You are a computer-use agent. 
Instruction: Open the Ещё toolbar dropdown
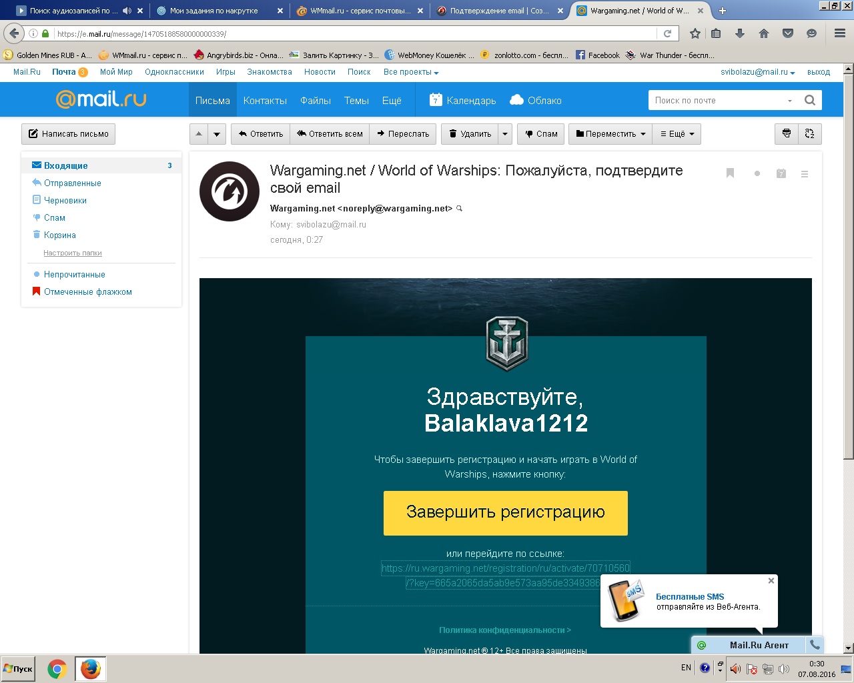[x=677, y=133]
